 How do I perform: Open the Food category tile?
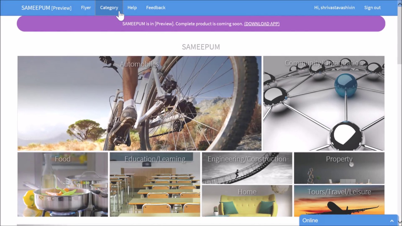coord(63,185)
